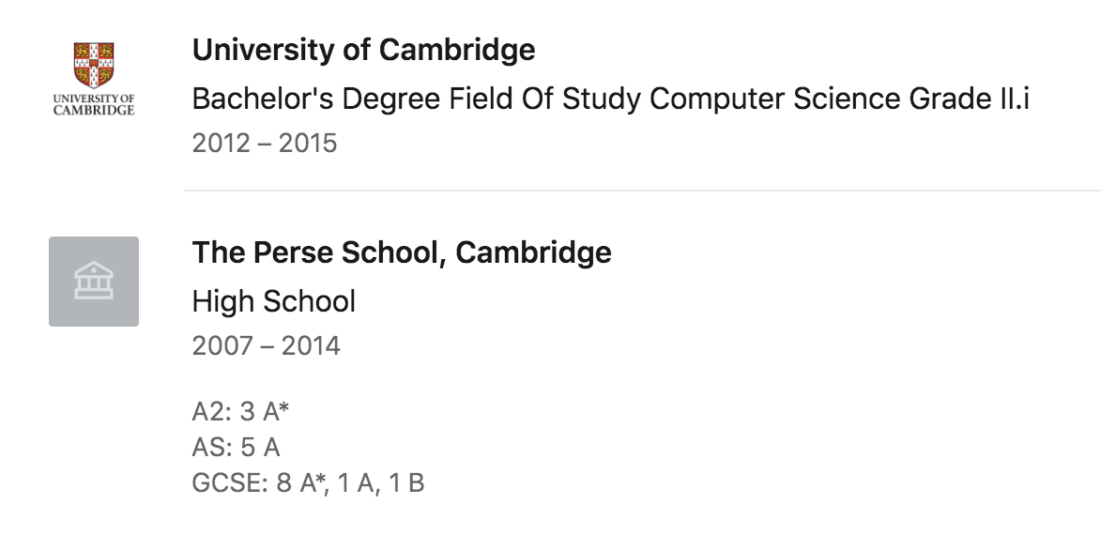Image resolution: width=1100 pixels, height=550 pixels.
Task: Click the year 2015 in university dates
Action: click(x=308, y=144)
